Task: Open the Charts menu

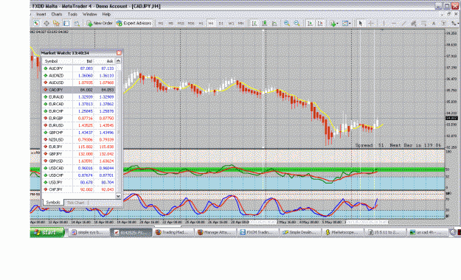Action: (x=57, y=14)
